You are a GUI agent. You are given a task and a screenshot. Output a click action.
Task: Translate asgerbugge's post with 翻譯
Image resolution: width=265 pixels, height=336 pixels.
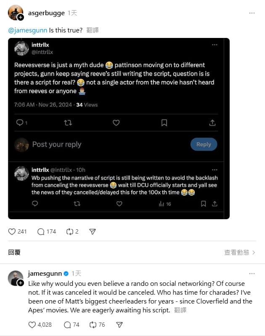(x=93, y=30)
